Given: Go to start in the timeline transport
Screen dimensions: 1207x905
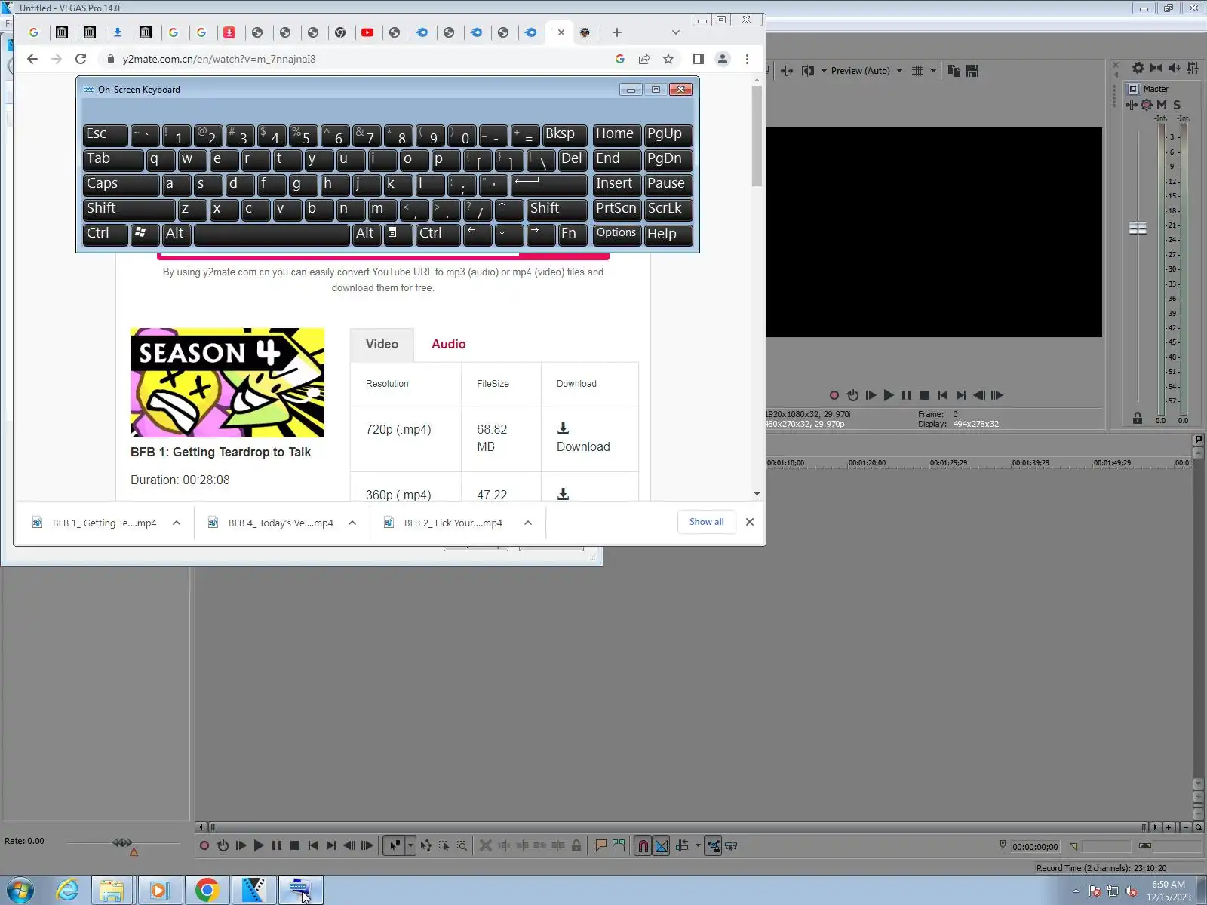Looking at the screenshot, I should pyautogui.click(x=313, y=846).
